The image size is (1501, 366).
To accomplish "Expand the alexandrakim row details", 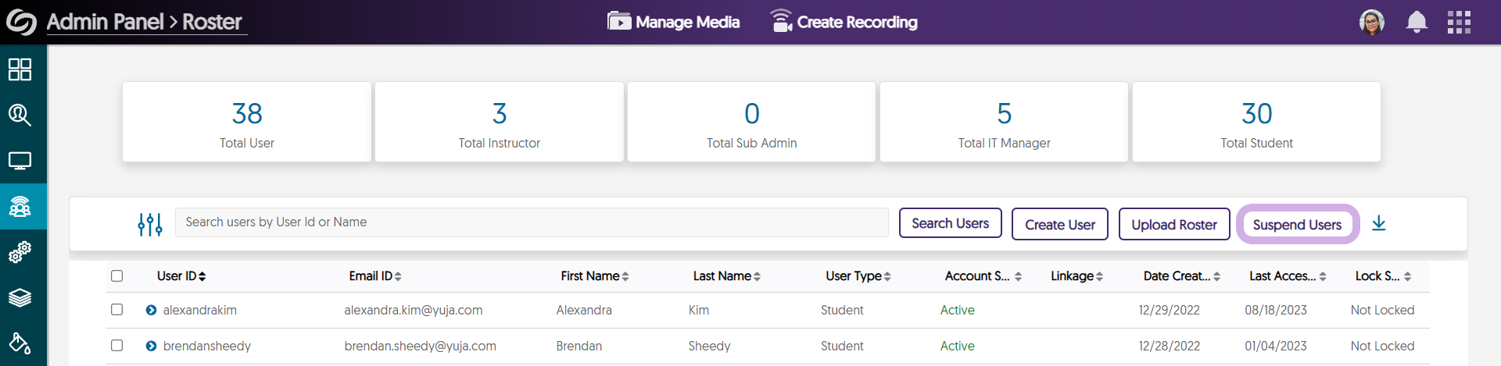I will (151, 311).
